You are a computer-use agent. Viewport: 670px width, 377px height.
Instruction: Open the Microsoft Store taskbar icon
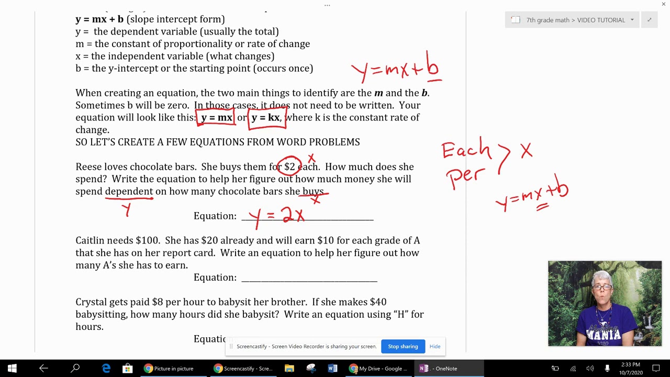tap(127, 369)
